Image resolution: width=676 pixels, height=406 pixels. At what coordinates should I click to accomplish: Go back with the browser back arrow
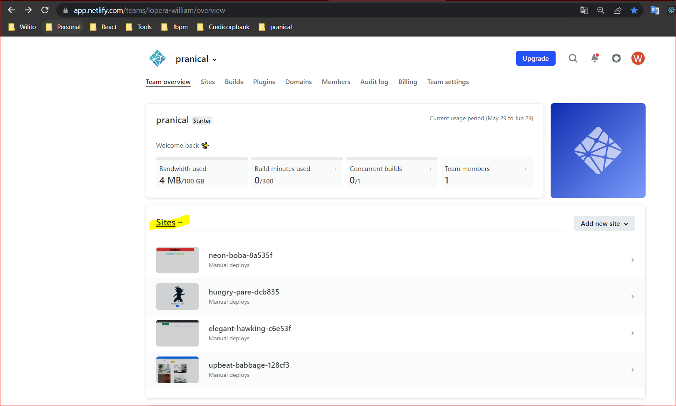(12, 10)
